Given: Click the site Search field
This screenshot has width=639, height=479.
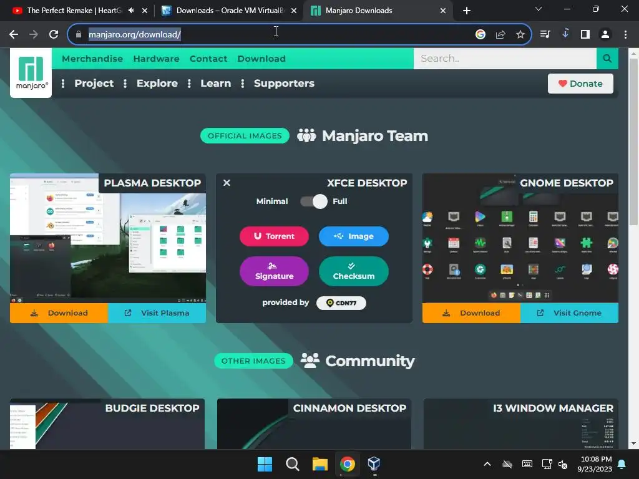Looking at the screenshot, I should click(x=505, y=58).
